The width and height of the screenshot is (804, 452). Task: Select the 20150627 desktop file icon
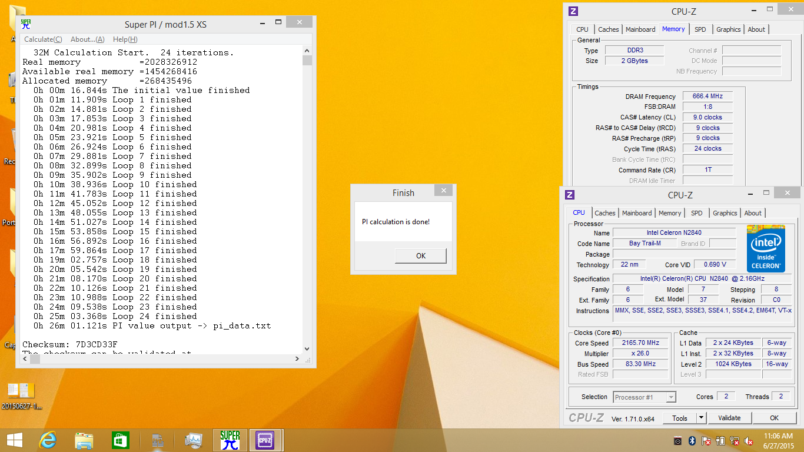point(21,395)
